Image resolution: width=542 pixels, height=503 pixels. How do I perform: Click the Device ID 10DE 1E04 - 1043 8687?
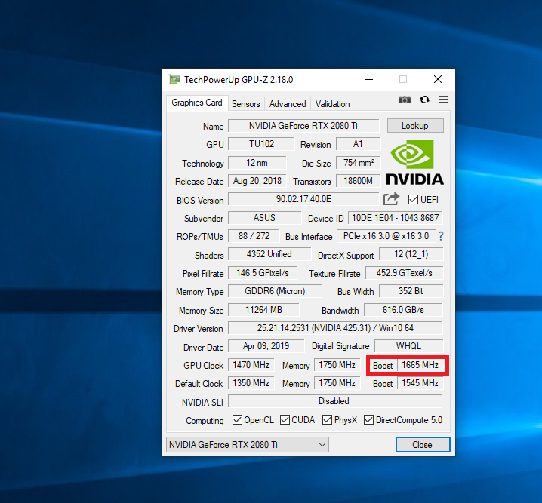pos(395,218)
